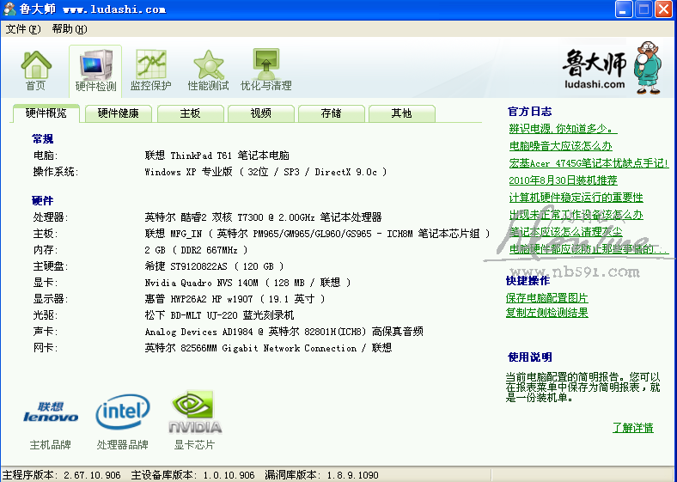Switch to the 视频 tab
This screenshot has height=482, width=677.
pyautogui.click(x=260, y=113)
